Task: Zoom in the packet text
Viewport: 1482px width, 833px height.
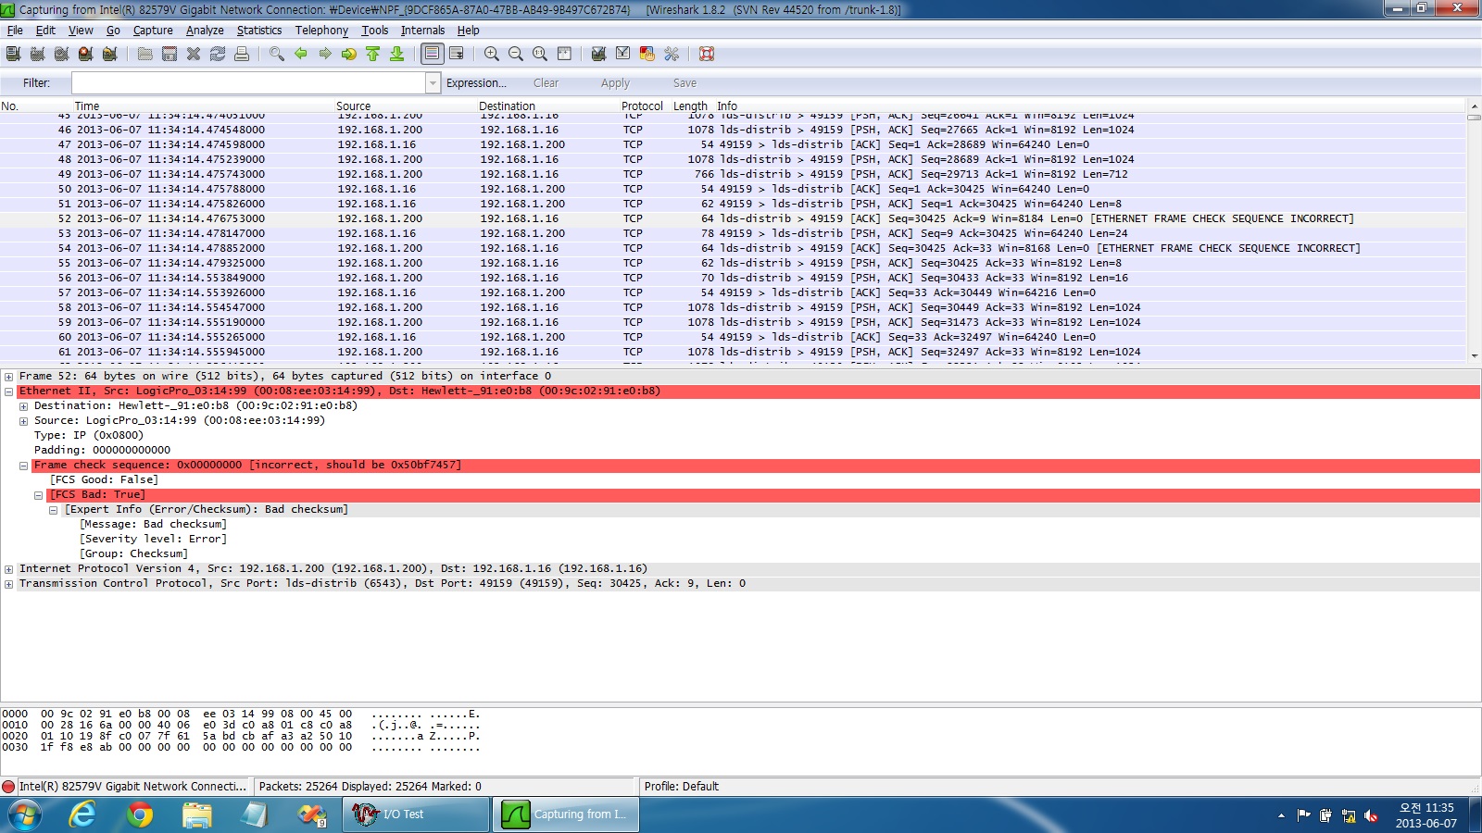Action: pyautogui.click(x=492, y=54)
